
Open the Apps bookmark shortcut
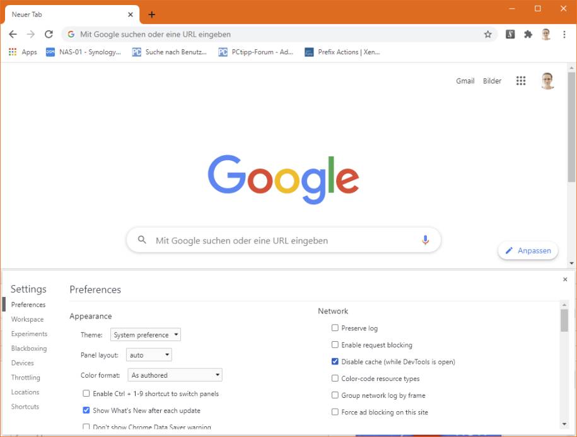[23, 52]
